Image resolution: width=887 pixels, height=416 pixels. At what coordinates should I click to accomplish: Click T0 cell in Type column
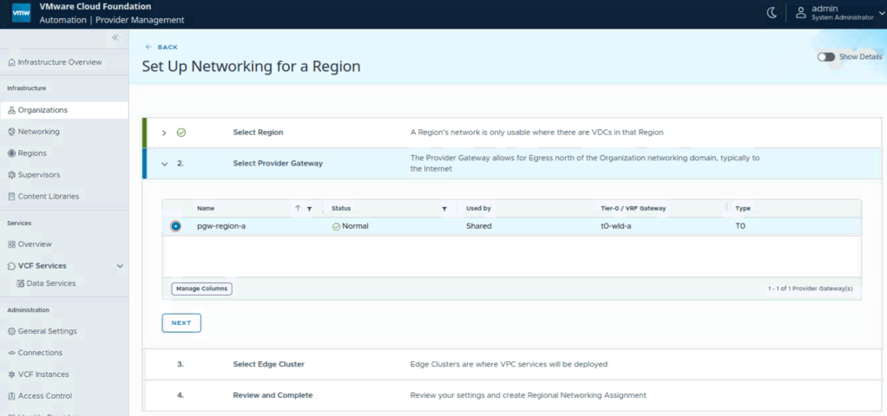[740, 226]
